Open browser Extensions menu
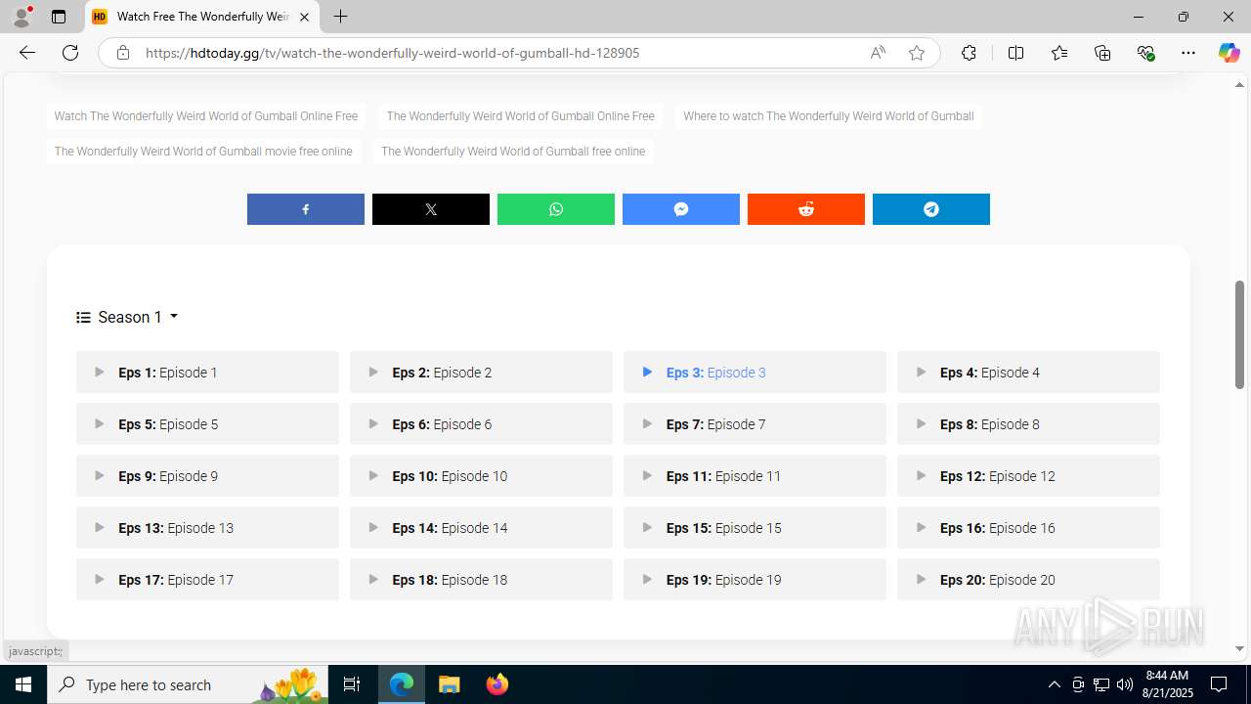This screenshot has width=1251, height=704. (969, 53)
